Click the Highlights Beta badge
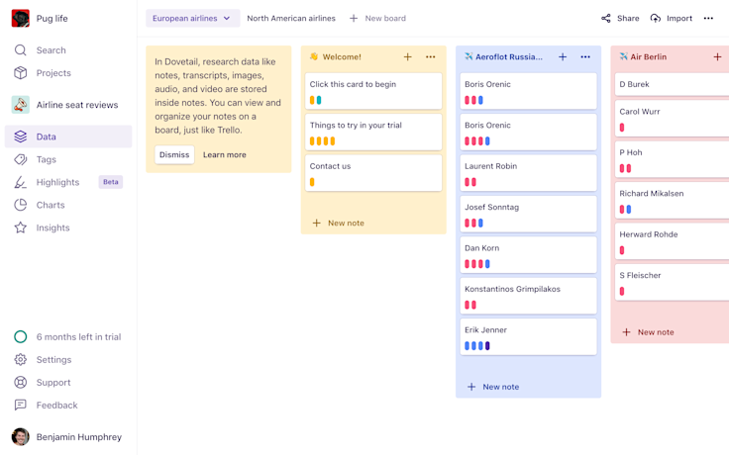Image resolution: width=729 pixels, height=455 pixels. tap(111, 182)
